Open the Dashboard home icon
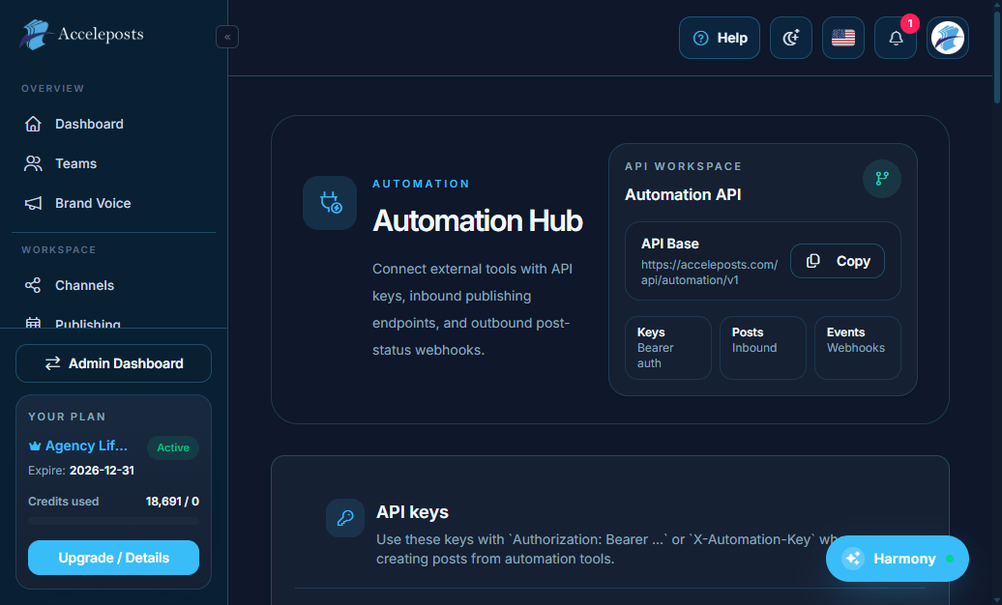Viewport: 1002px width, 605px height. coord(33,124)
